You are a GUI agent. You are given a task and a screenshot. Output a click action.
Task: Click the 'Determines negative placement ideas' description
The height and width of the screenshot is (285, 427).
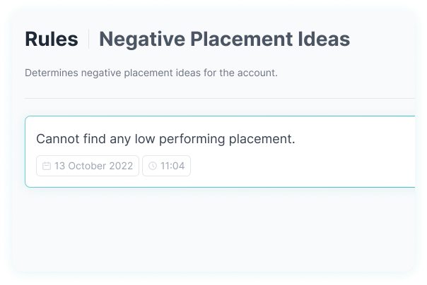(151, 73)
